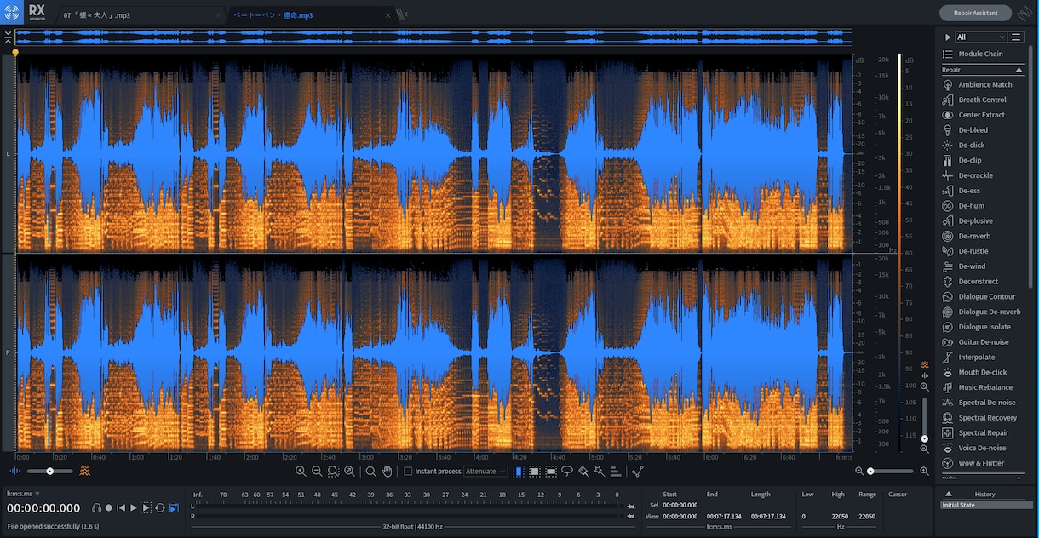The image size is (1039, 538).
Task: Open the De-rustle module
Action: pos(984,251)
